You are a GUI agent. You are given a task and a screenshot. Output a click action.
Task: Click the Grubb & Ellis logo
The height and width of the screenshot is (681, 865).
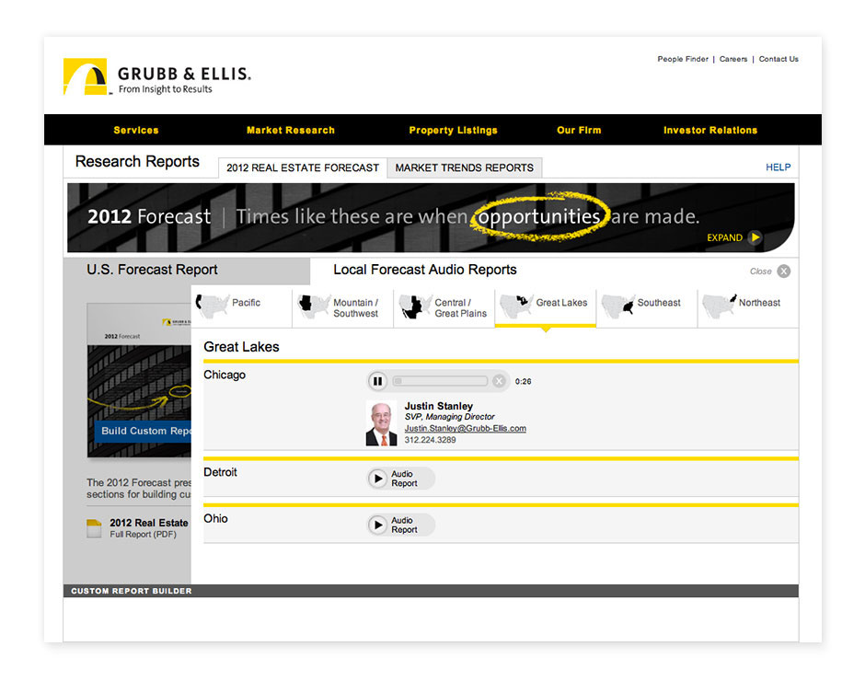[x=157, y=77]
